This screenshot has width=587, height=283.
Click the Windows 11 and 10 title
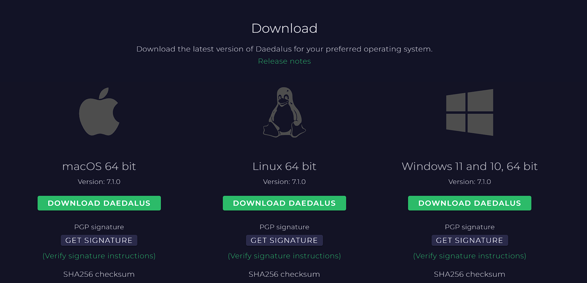click(470, 166)
